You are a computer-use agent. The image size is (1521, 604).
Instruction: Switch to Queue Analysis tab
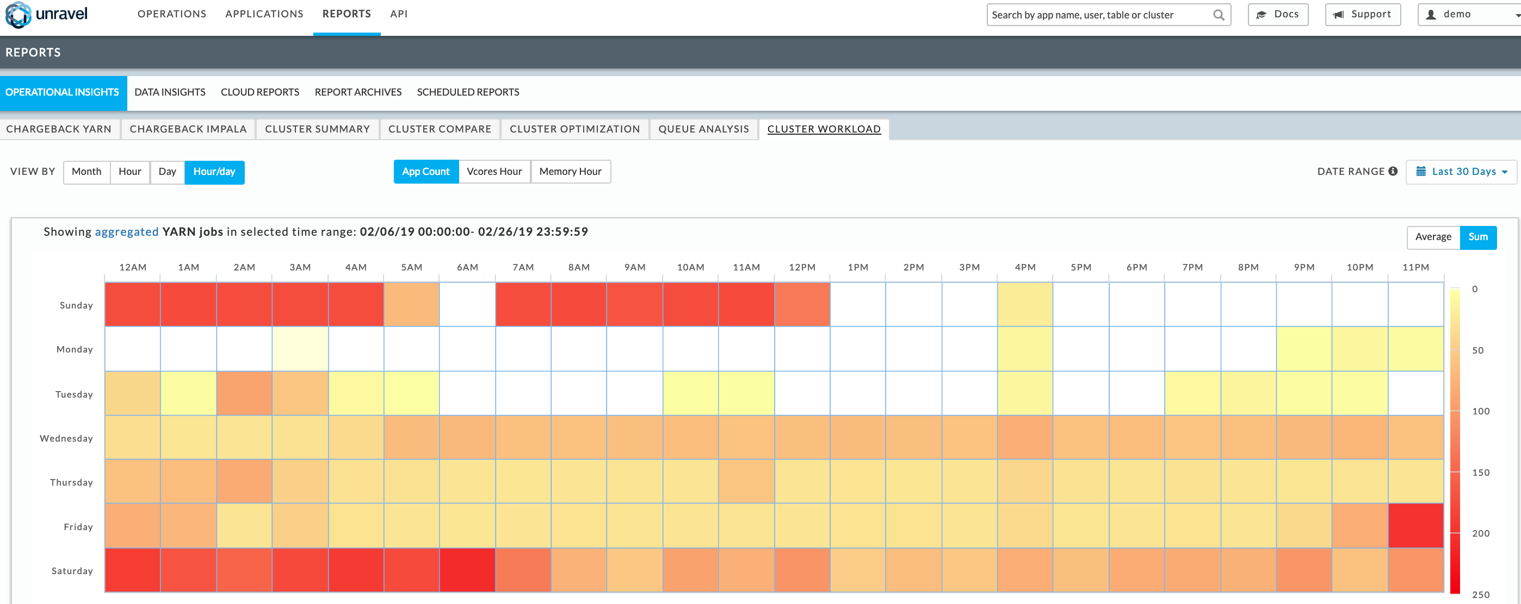coord(703,129)
